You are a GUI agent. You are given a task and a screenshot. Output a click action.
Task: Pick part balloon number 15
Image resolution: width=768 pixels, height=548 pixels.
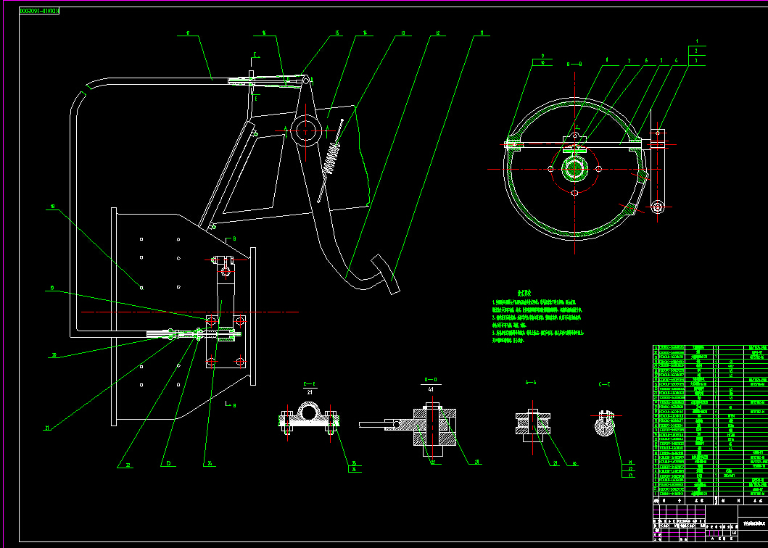coord(337,33)
